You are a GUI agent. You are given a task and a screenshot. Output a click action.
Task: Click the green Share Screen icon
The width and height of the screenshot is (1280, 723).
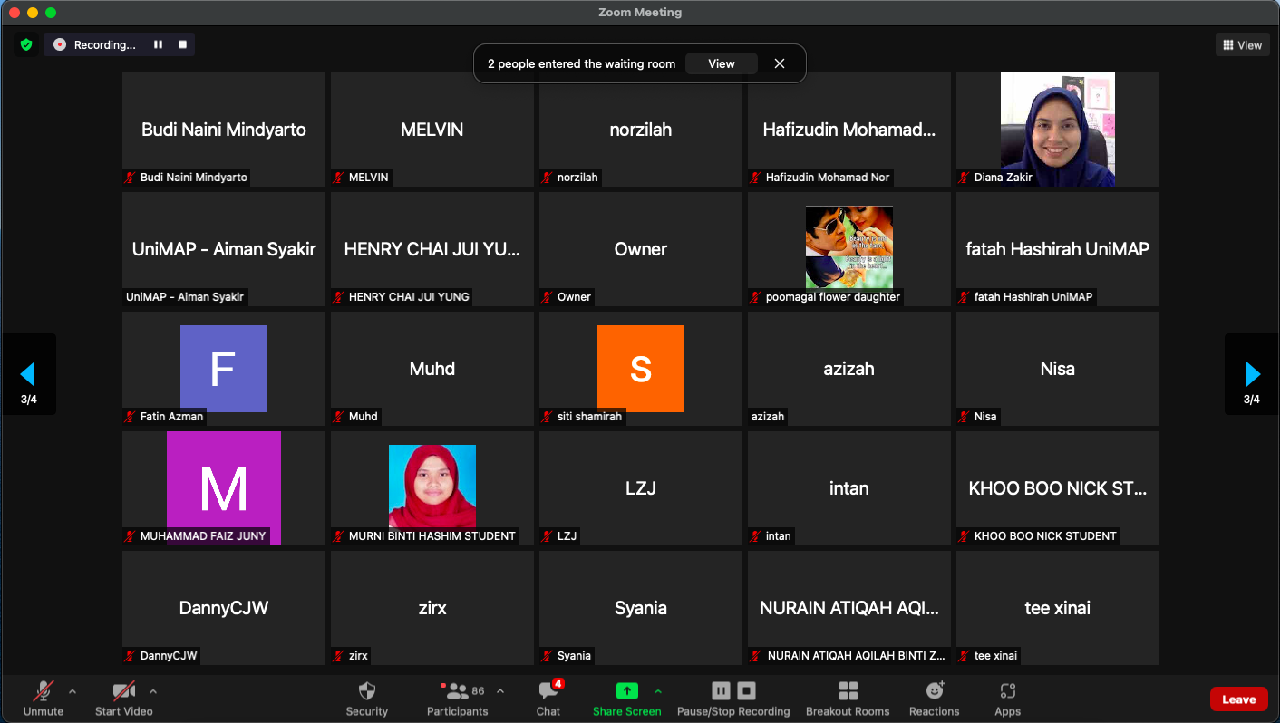[626, 691]
